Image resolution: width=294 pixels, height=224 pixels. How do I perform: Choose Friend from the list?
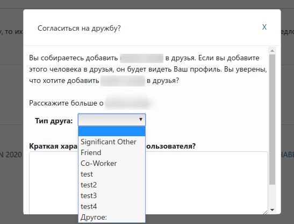[112, 152]
